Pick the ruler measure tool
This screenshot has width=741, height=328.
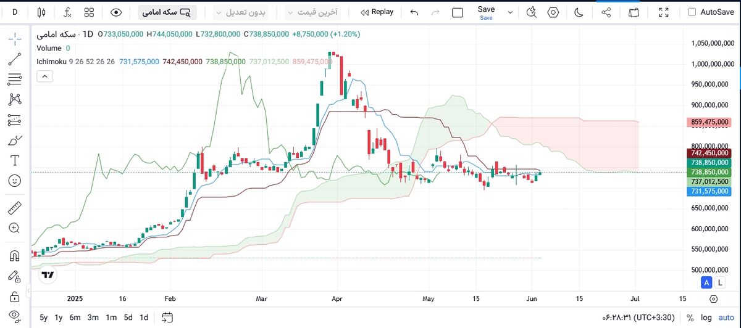point(15,208)
